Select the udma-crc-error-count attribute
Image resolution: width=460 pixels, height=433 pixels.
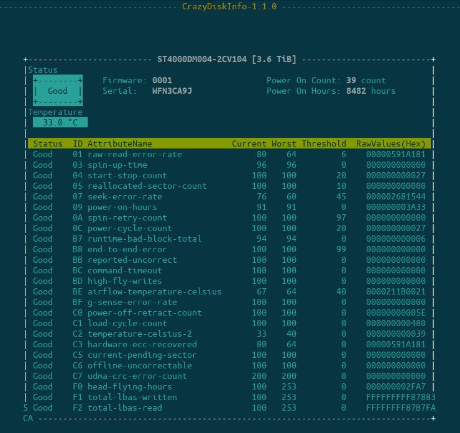point(137,376)
